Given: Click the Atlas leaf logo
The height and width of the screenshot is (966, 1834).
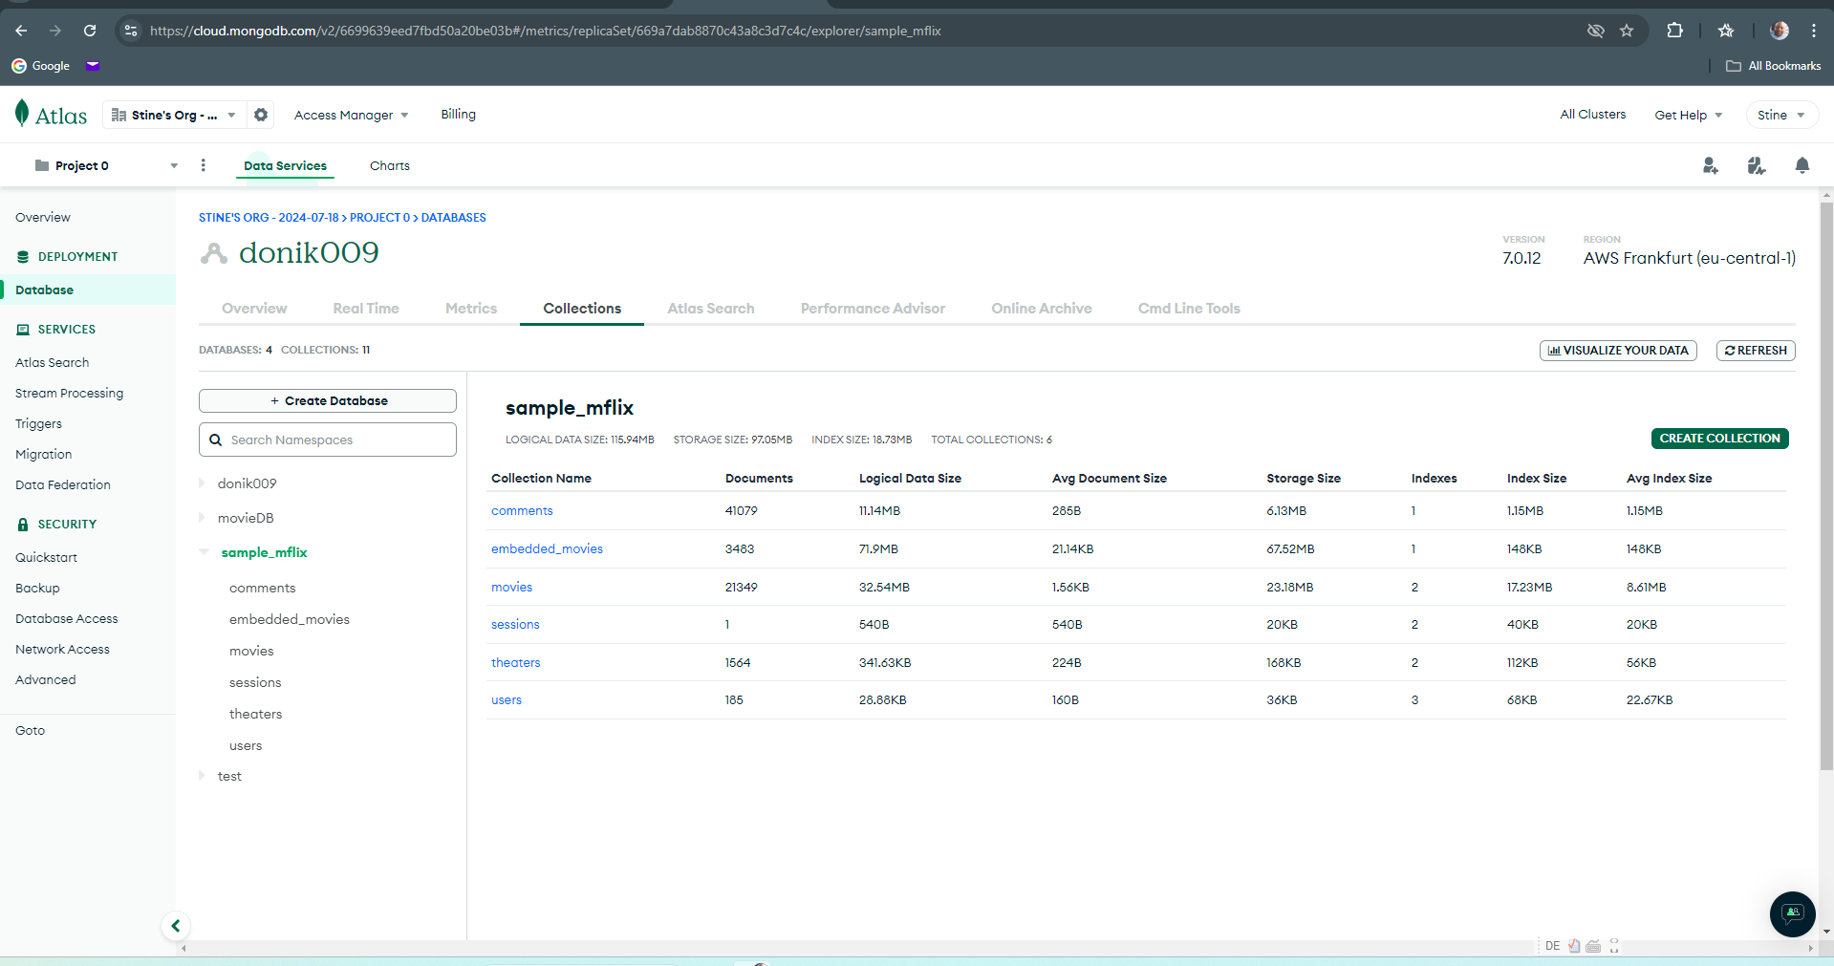Looking at the screenshot, I should [22, 114].
